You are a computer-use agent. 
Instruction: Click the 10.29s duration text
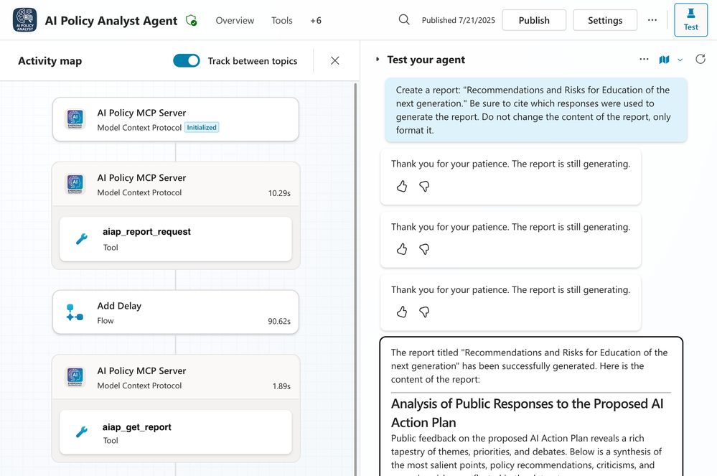[279, 193]
